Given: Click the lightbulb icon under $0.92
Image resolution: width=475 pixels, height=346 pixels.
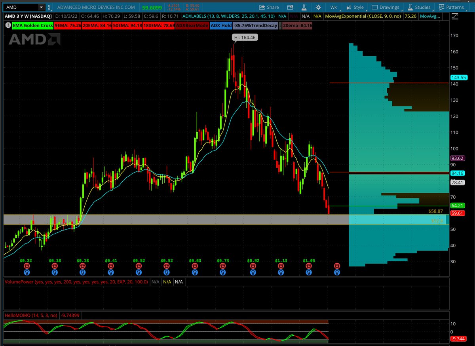Looking at the screenshot, I should [252, 272].
